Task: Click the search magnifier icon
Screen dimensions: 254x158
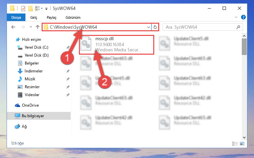Action: pos(238,27)
